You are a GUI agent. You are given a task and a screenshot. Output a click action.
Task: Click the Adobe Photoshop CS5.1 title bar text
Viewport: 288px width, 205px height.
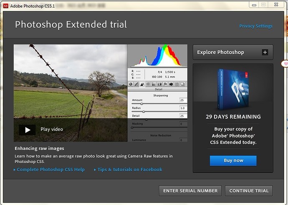coord(33,6)
